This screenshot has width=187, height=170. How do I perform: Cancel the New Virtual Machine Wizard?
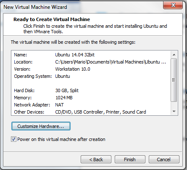(x=164, y=159)
